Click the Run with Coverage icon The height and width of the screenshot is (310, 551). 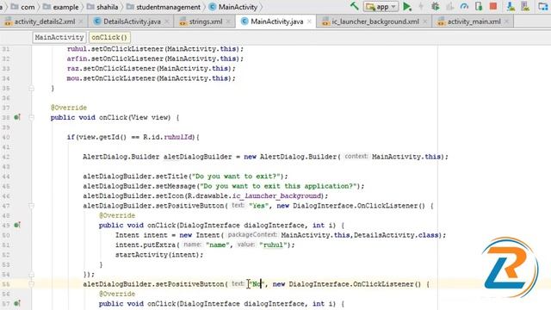coord(449,6)
